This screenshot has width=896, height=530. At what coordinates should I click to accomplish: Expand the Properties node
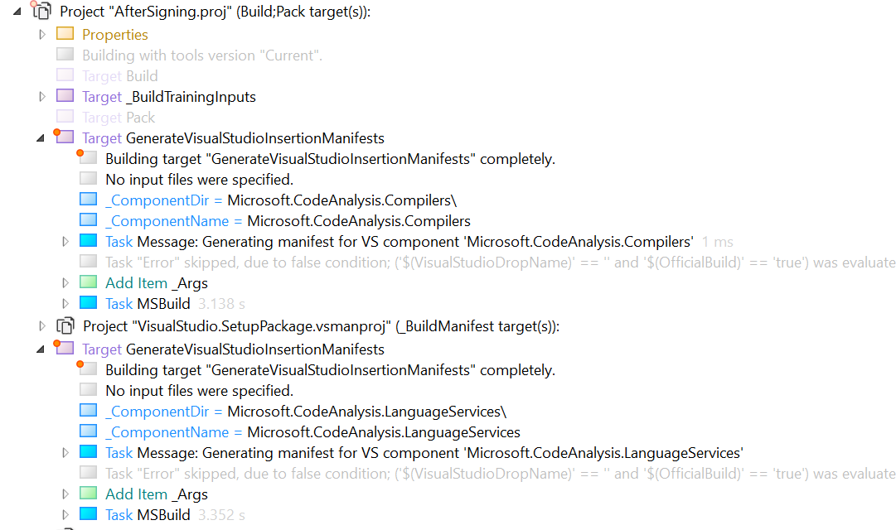(x=41, y=33)
